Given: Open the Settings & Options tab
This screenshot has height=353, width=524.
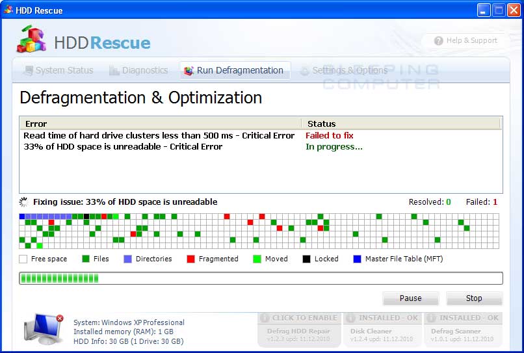Looking at the screenshot, I should point(343,70).
